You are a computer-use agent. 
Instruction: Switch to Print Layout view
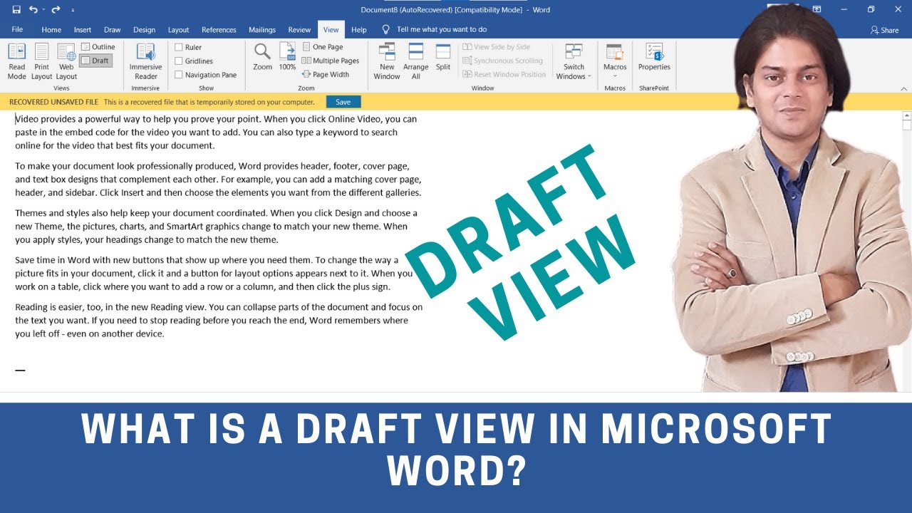coord(41,61)
